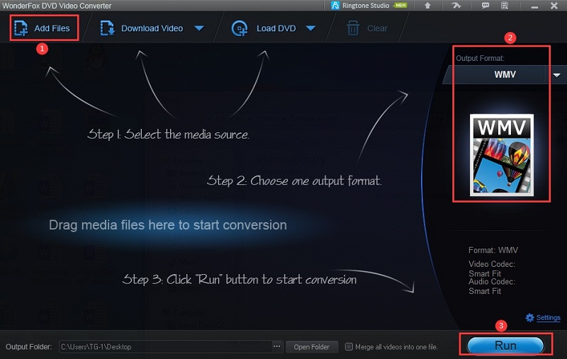
Task: Expand the output format dropdown arrow
Action: coord(557,75)
